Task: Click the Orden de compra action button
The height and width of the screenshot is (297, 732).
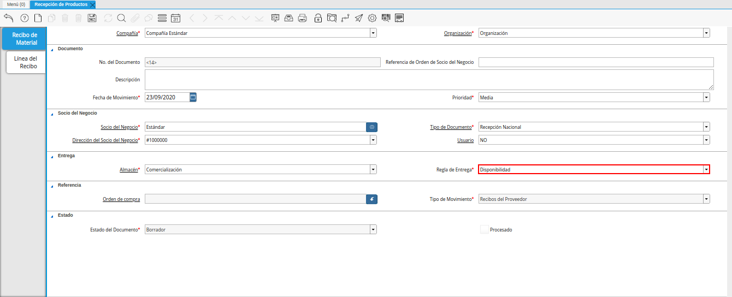Action: [x=371, y=199]
